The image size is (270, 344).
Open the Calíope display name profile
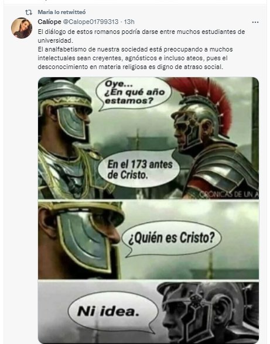pyautogui.click(x=49, y=22)
